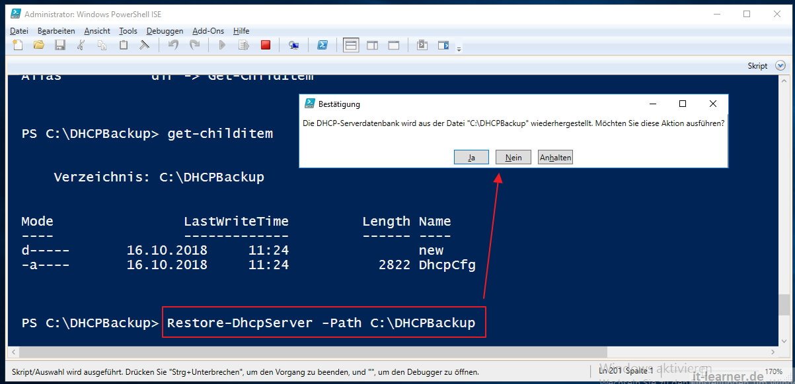Save the script using the disk icon
This screenshot has width=795, height=384.
click(x=60, y=45)
